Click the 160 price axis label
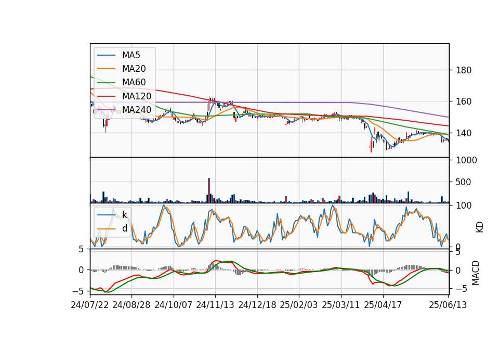Image resolution: width=499 pixels, height=359 pixels. tap(464, 101)
